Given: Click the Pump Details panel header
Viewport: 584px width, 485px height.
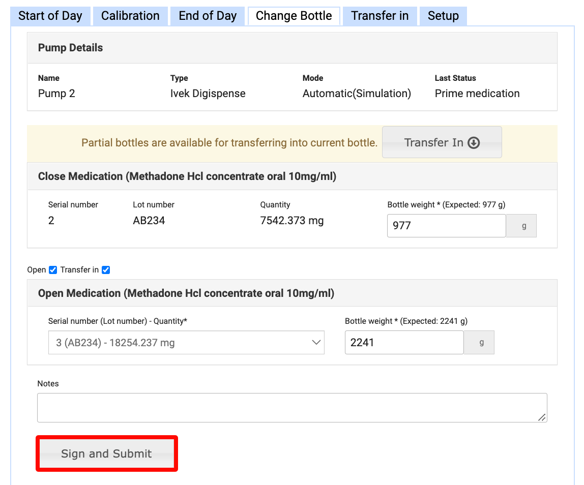Looking at the screenshot, I should coord(291,48).
